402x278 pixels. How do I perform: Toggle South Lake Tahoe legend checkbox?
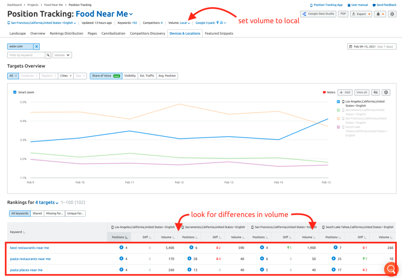pyautogui.click(x=338, y=127)
